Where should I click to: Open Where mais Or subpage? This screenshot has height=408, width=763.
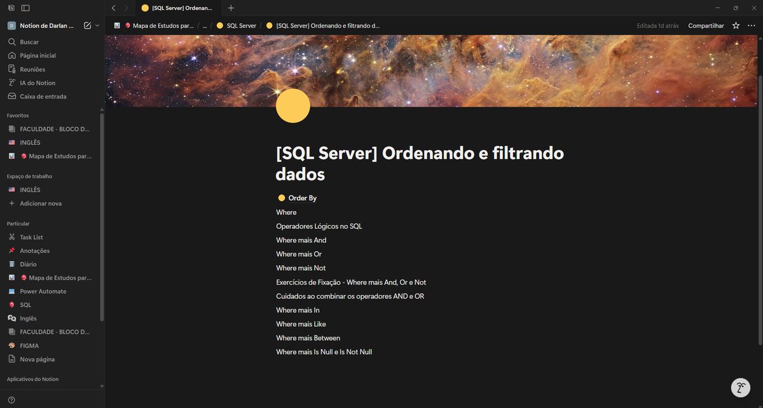(299, 254)
